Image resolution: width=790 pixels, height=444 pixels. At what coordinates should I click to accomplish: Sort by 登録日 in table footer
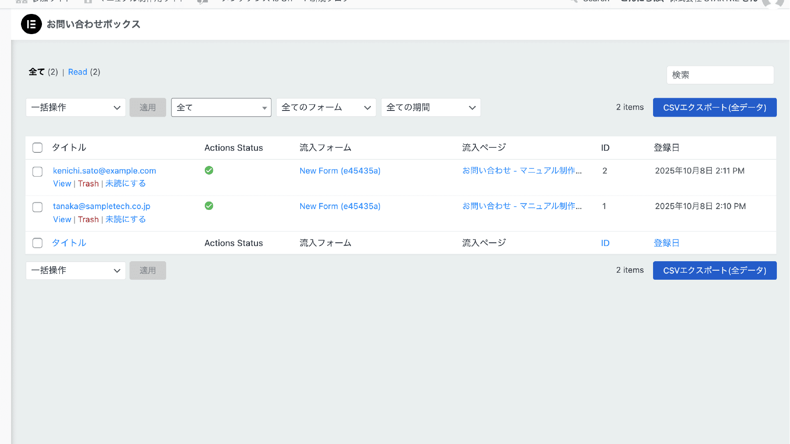[x=666, y=243]
